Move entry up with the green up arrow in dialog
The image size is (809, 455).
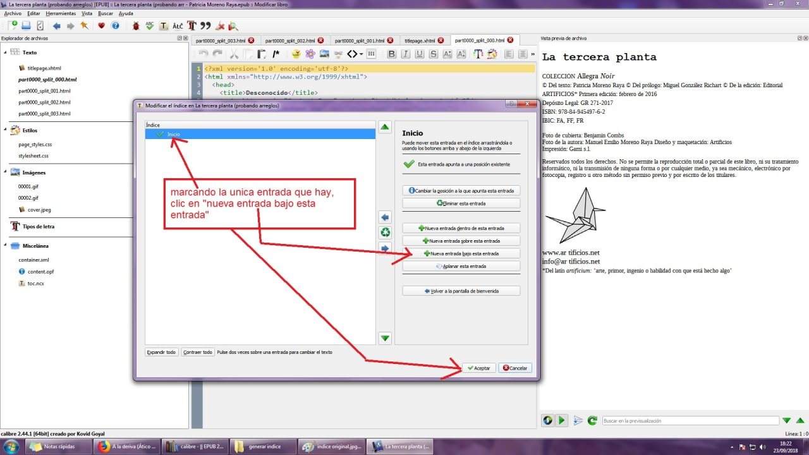pyautogui.click(x=385, y=127)
